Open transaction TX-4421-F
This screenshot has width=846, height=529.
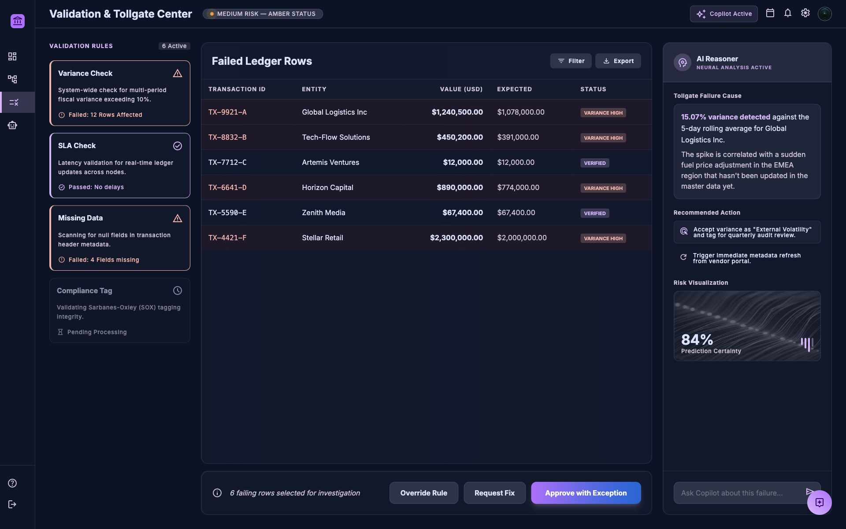pos(227,238)
